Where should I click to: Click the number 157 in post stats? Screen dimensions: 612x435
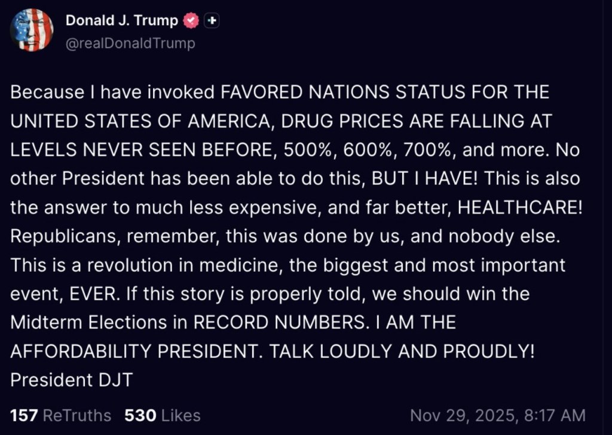click(x=24, y=415)
